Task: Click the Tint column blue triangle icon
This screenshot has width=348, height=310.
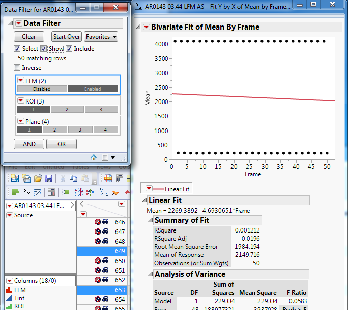Action: 9,298
